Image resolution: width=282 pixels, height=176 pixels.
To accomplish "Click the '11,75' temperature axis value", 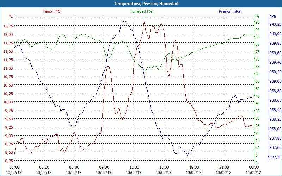I will 8,43.
